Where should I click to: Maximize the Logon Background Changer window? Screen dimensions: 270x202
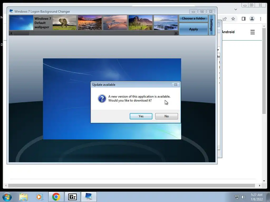(202, 12)
